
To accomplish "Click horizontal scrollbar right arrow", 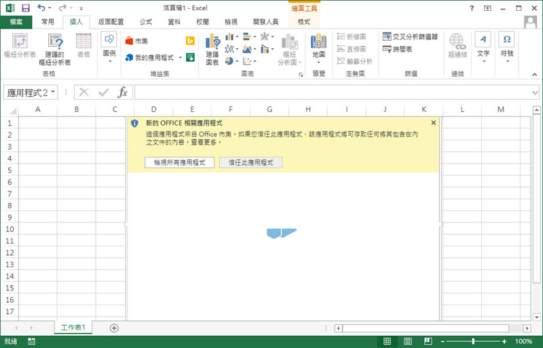I will (x=527, y=328).
